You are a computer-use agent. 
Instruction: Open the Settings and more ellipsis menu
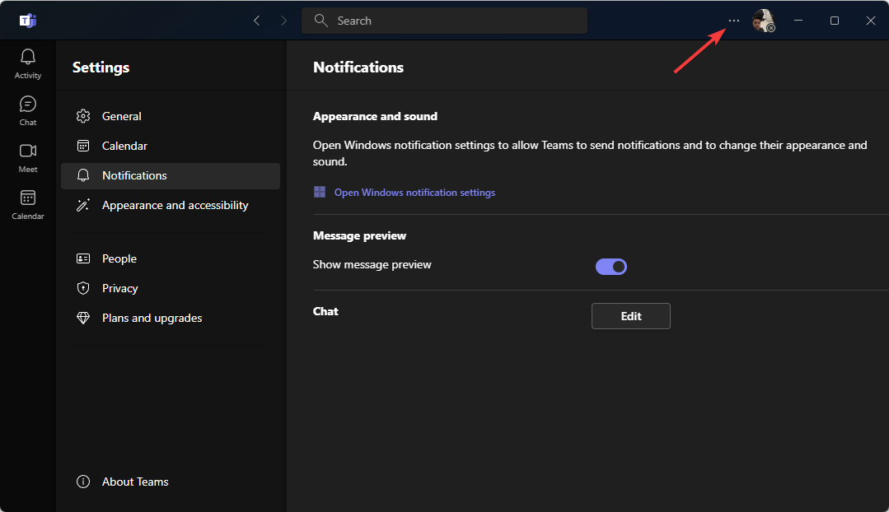733,21
